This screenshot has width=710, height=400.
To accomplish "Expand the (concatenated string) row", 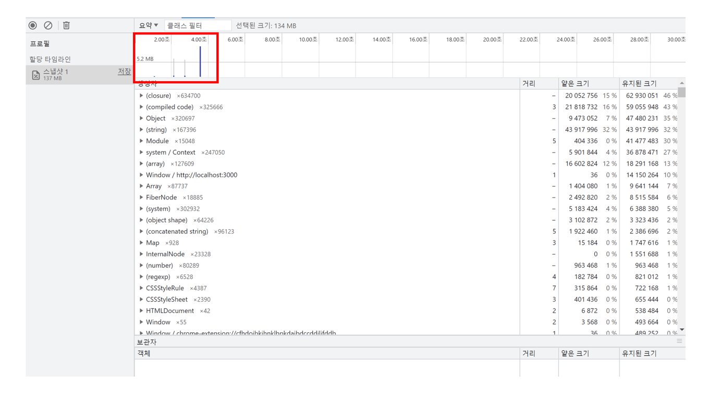I will 141,232.
